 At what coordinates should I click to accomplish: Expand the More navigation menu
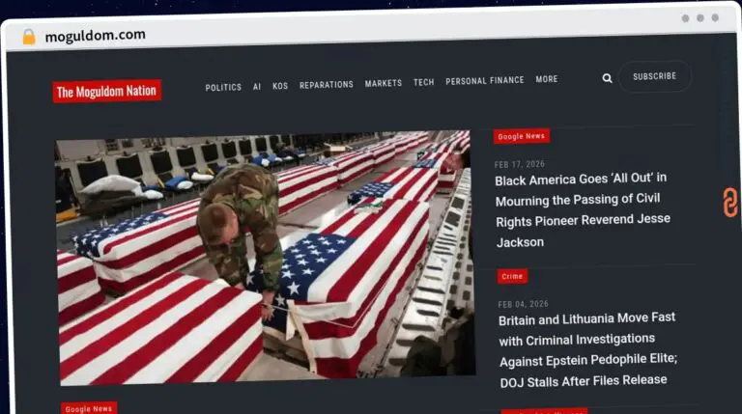[x=547, y=79]
